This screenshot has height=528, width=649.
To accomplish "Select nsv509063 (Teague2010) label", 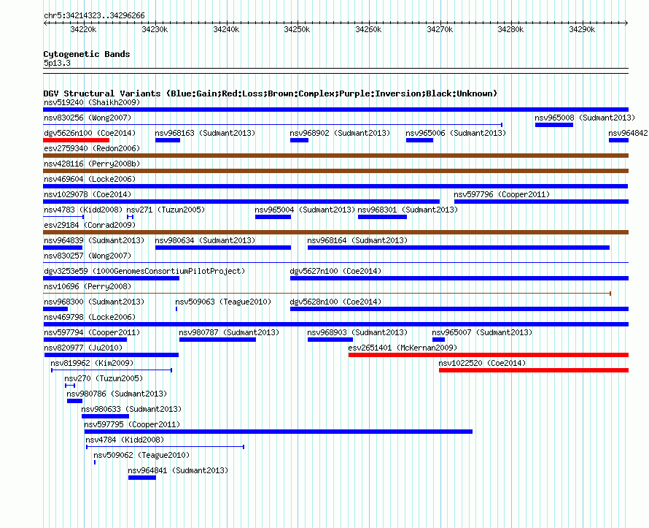I will [223, 302].
